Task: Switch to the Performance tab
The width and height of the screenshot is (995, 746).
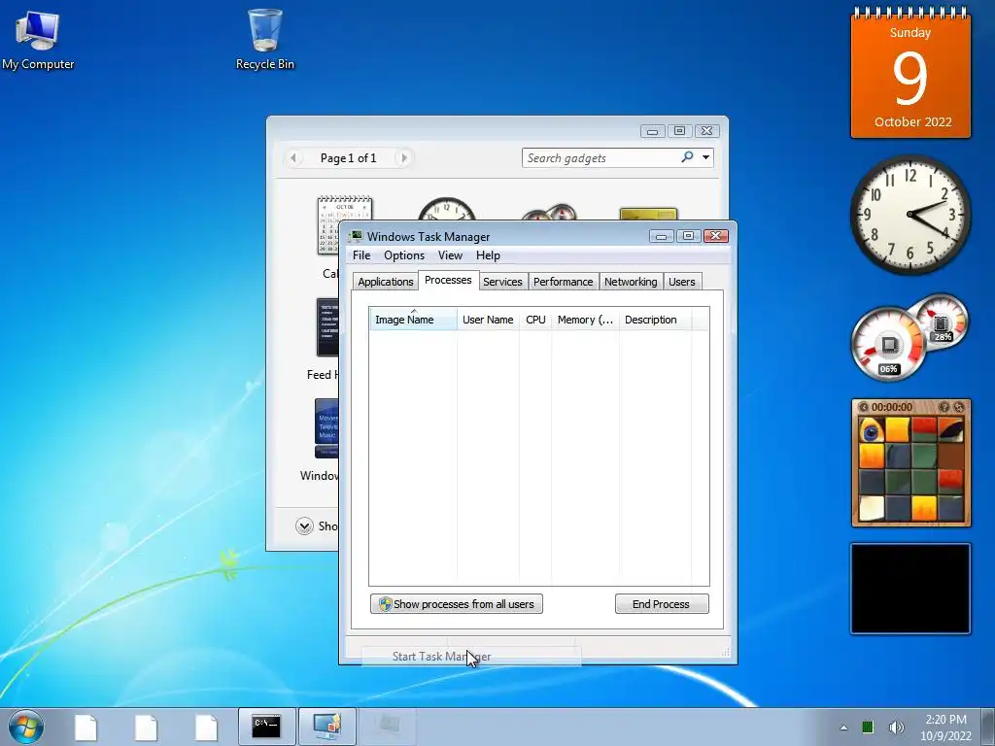Action: 563,282
